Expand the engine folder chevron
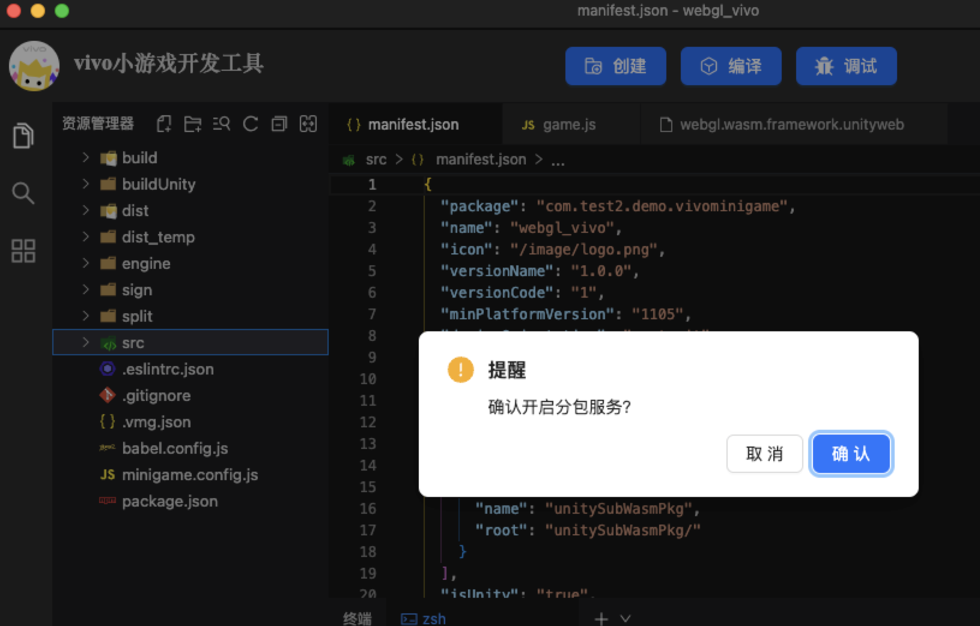The image size is (980, 626). 85,263
